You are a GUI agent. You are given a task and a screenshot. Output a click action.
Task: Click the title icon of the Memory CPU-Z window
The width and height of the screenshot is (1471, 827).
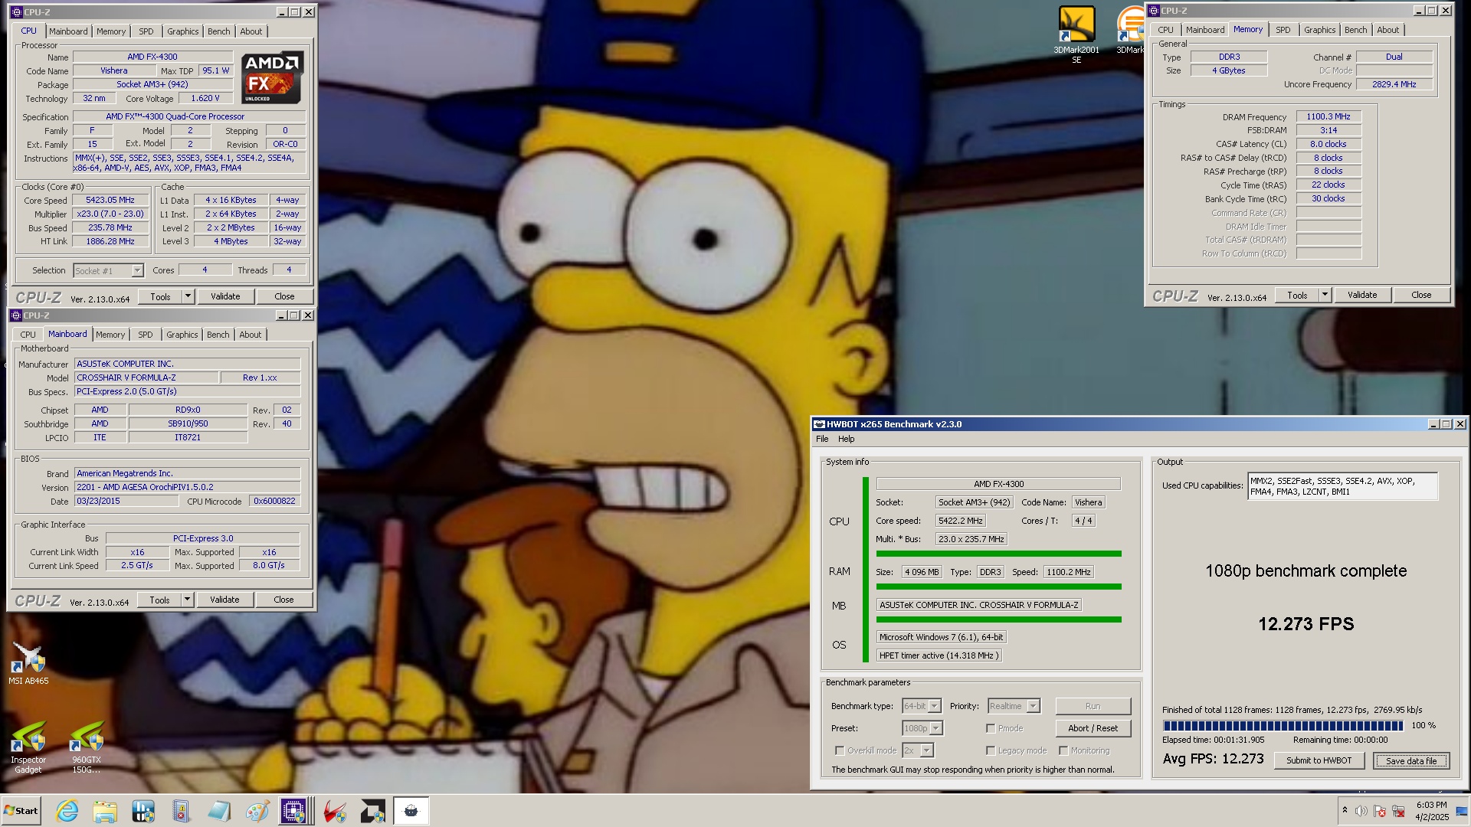coord(1154,11)
